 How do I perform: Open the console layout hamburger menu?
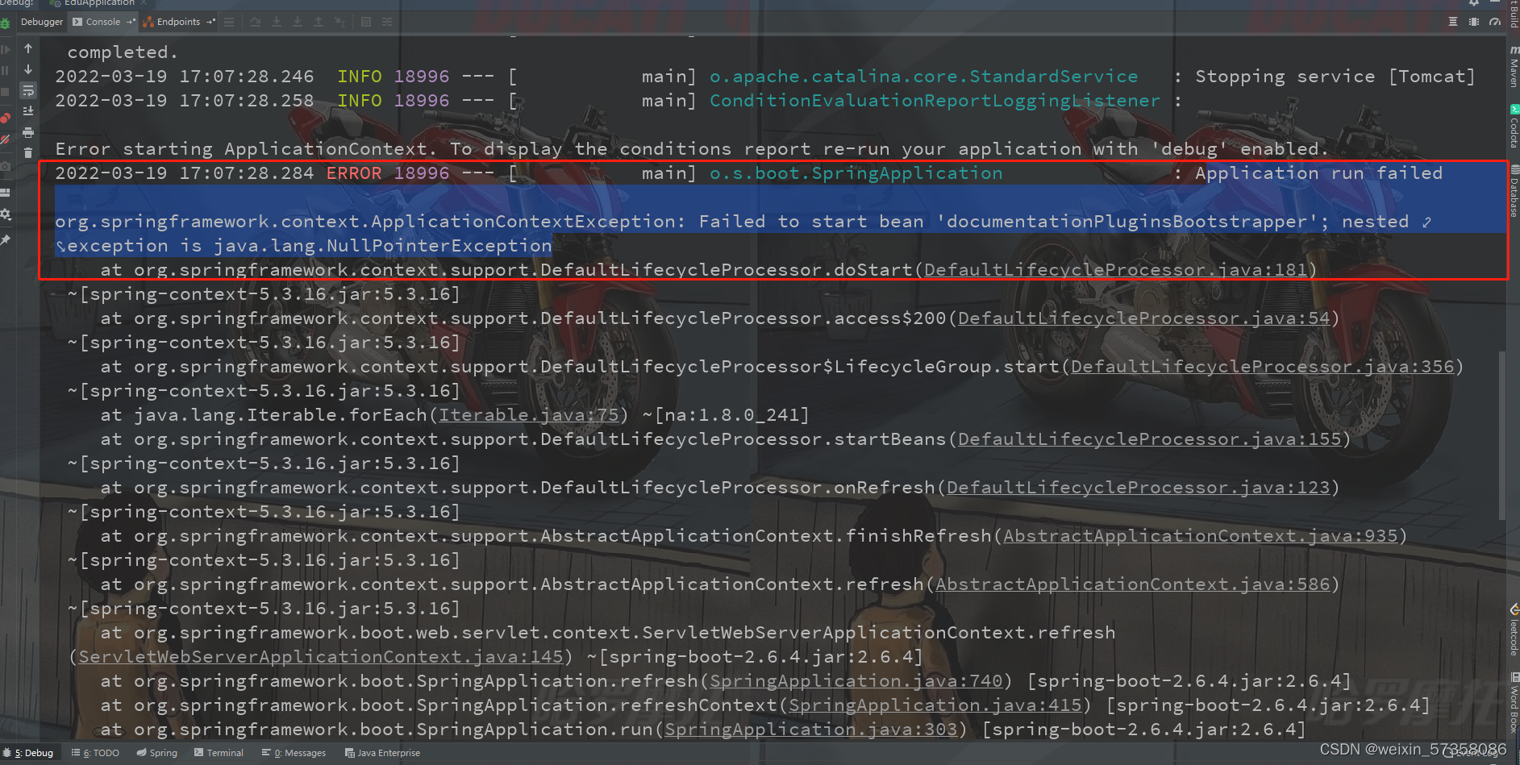point(229,22)
